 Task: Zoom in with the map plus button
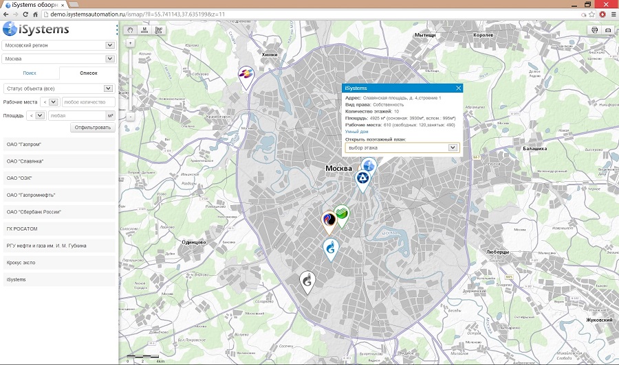[130, 43]
